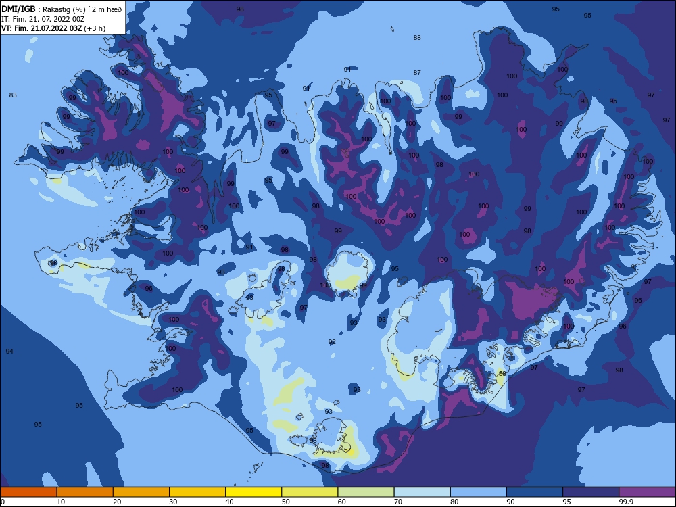Click the pale blue 70–80 legend swatch
The height and width of the screenshot is (507, 676).
point(422,492)
